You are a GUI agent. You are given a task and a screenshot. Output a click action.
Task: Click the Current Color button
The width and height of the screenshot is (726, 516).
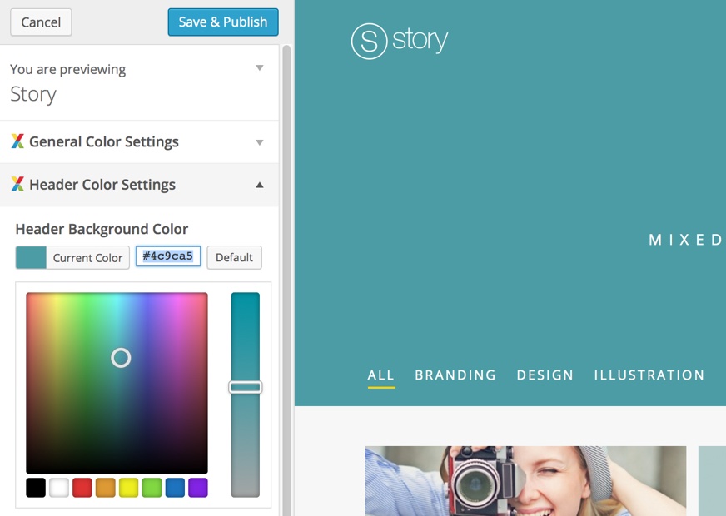pyautogui.click(x=72, y=258)
